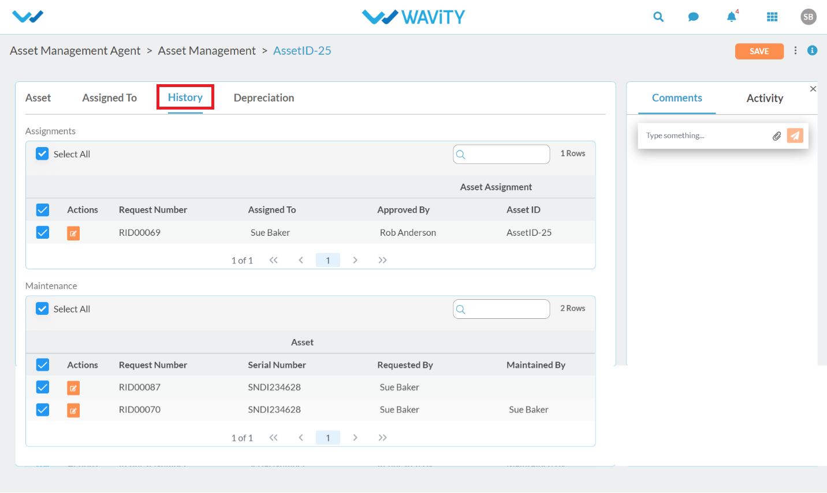
Task: Click the AssetID-25 breadcrumb
Action: (x=302, y=51)
